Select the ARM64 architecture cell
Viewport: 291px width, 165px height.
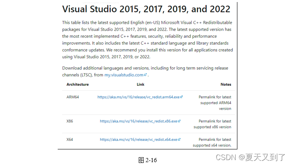tap(72, 97)
